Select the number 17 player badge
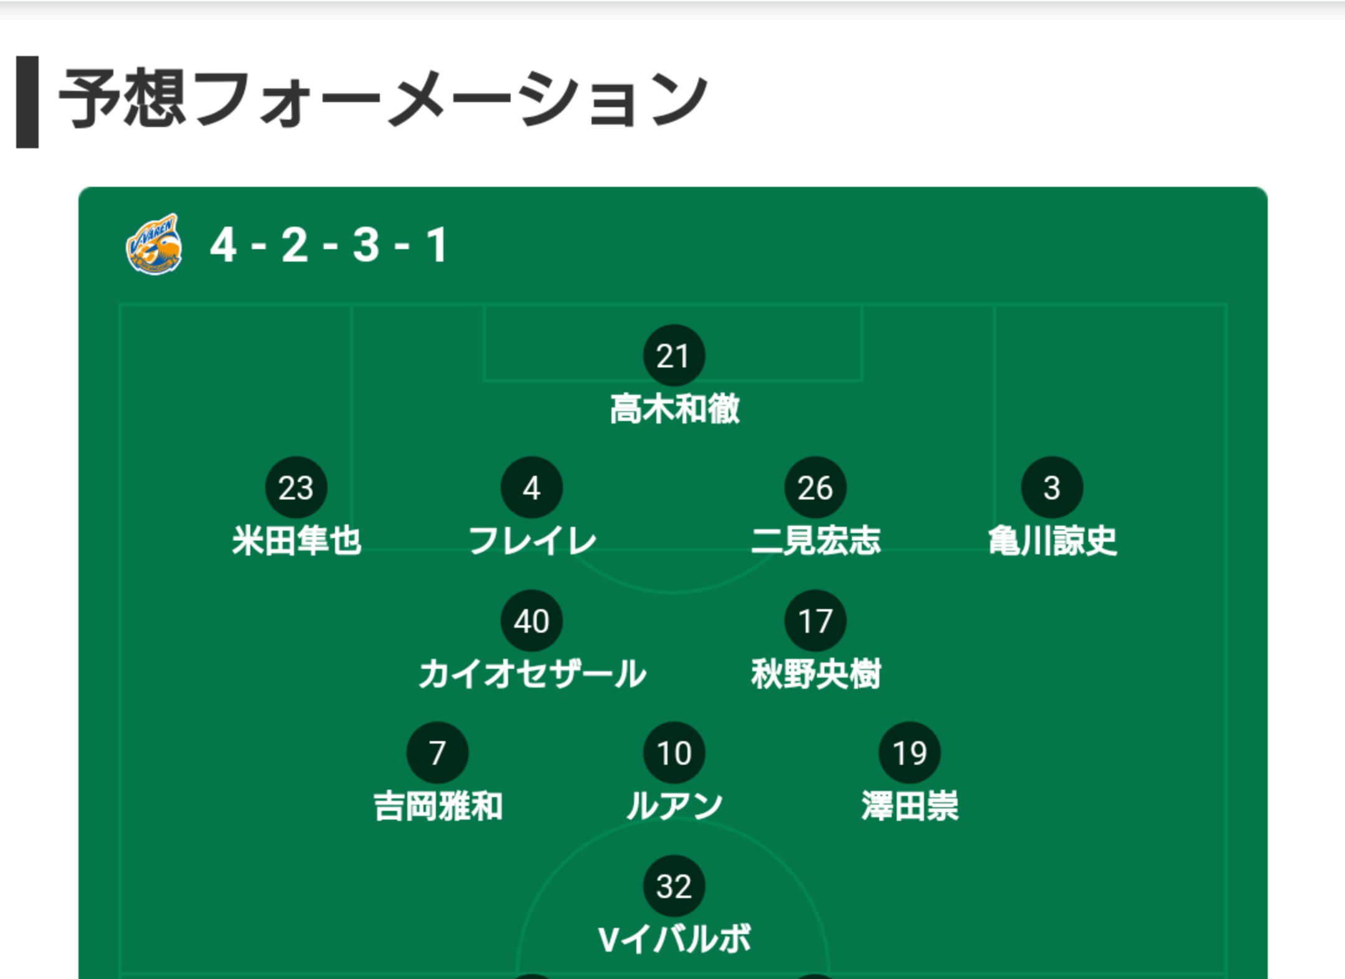 (x=815, y=621)
